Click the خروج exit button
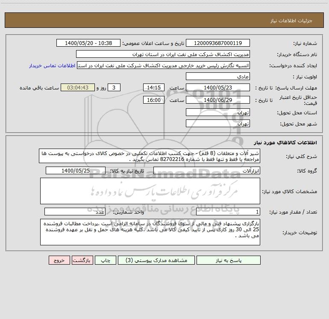The width and height of the screenshot is (329, 319). (x=59, y=260)
